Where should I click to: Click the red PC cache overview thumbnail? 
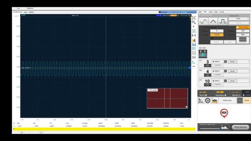(x=167, y=98)
